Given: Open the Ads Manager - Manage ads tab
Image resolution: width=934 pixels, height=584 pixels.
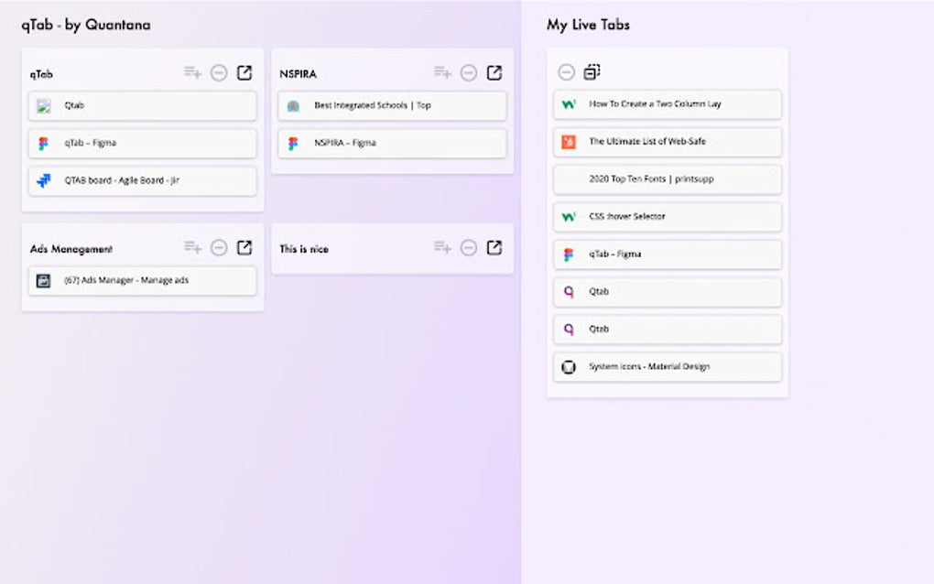Looking at the screenshot, I should pyautogui.click(x=143, y=280).
